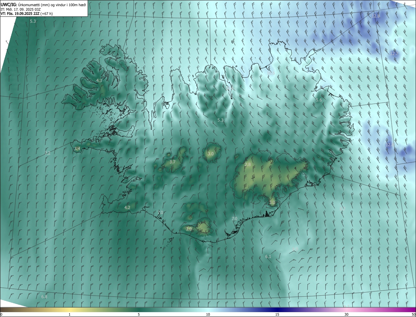The height and width of the screenshot is (317, 416).
Task: Click the 6.8 value label
Action: click(44, 297)
